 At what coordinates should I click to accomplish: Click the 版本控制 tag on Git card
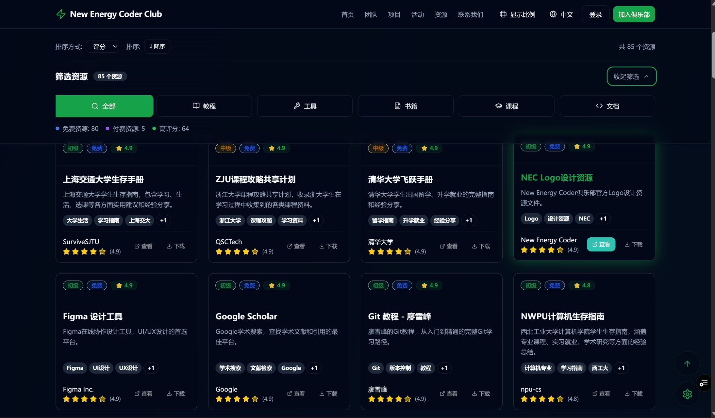coord(400,368)
